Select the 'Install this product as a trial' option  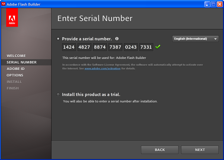point(58,94)
